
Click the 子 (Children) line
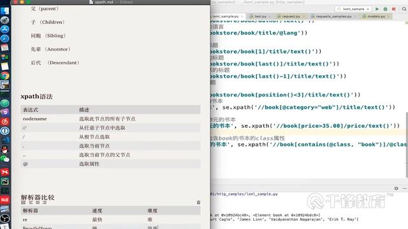48,22
